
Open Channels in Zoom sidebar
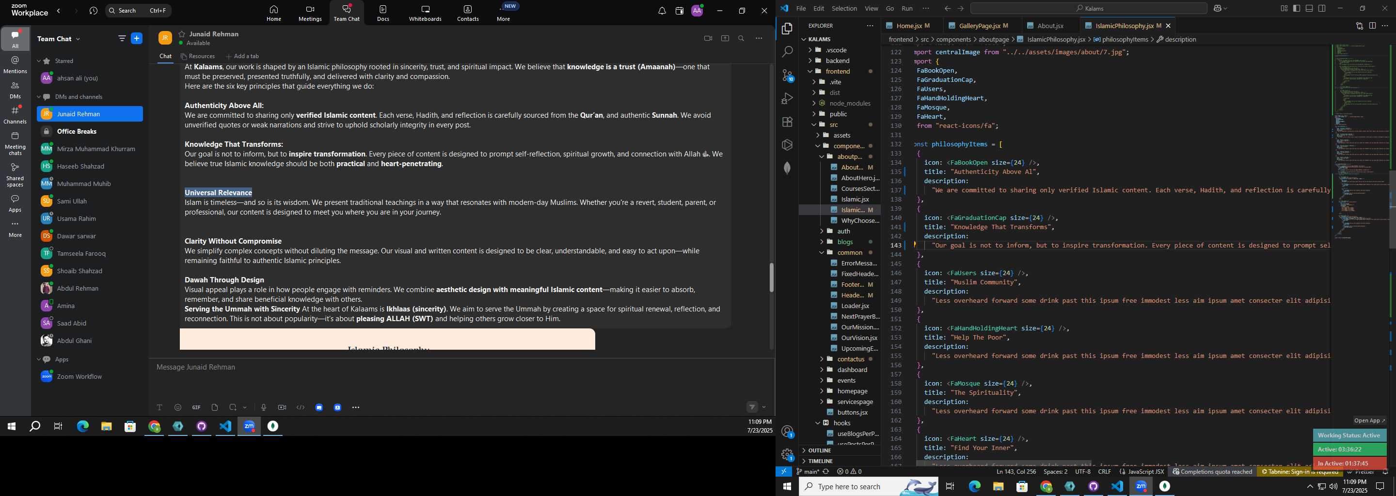(x=15, y=115)
